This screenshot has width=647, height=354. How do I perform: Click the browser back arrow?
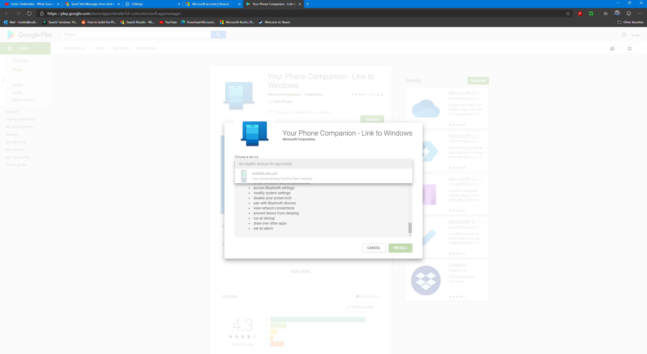coord(7,13)
